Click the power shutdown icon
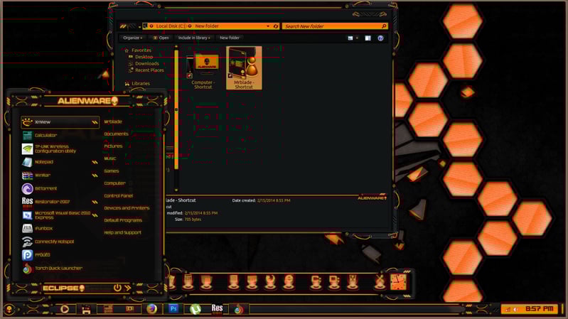This screenshot has width=568, height=319. pos(117,288)
